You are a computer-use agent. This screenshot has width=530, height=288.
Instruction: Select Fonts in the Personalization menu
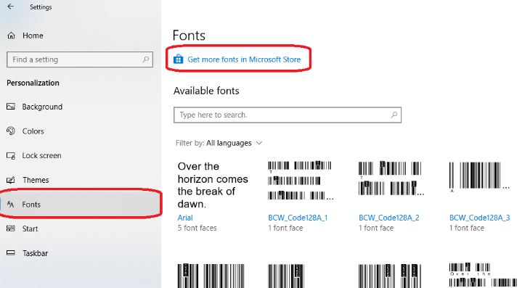pyautogui.click(x=81, y=205)
